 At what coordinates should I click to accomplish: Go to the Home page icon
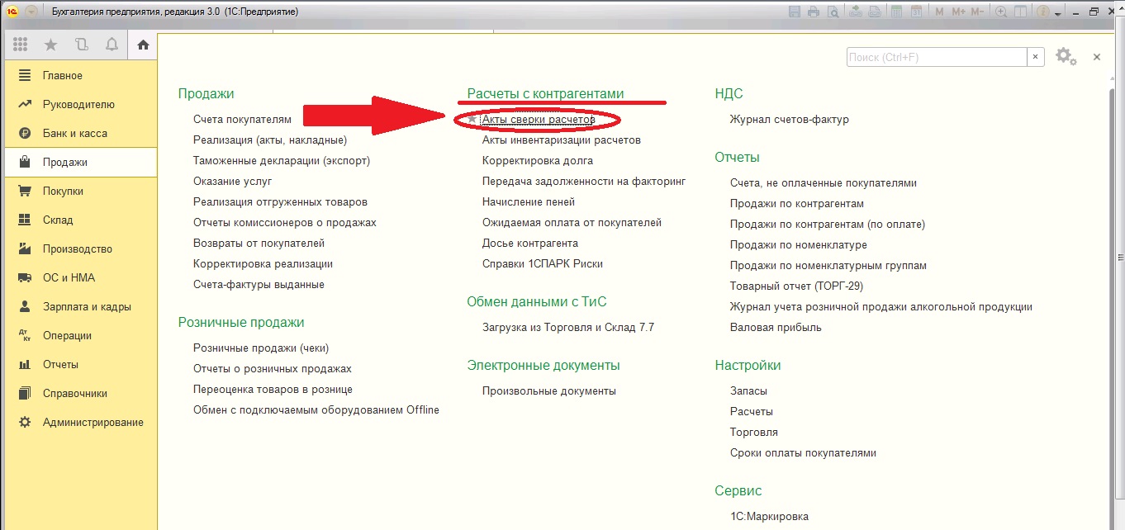click(x=143, y=45)
